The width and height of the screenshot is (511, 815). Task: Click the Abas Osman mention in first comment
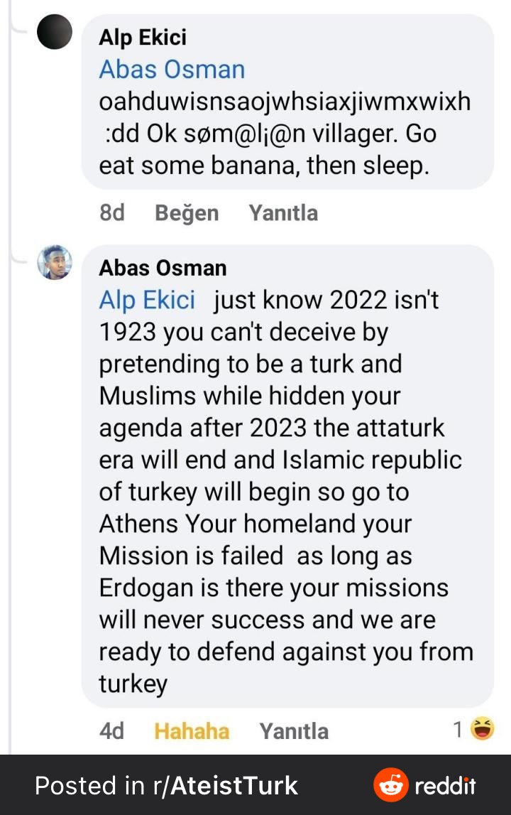click(172, 70)
